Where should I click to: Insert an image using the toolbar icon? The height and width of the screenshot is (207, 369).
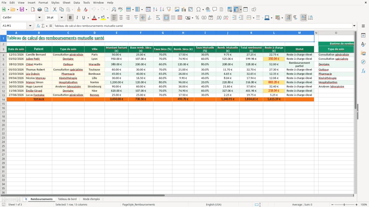177,10
